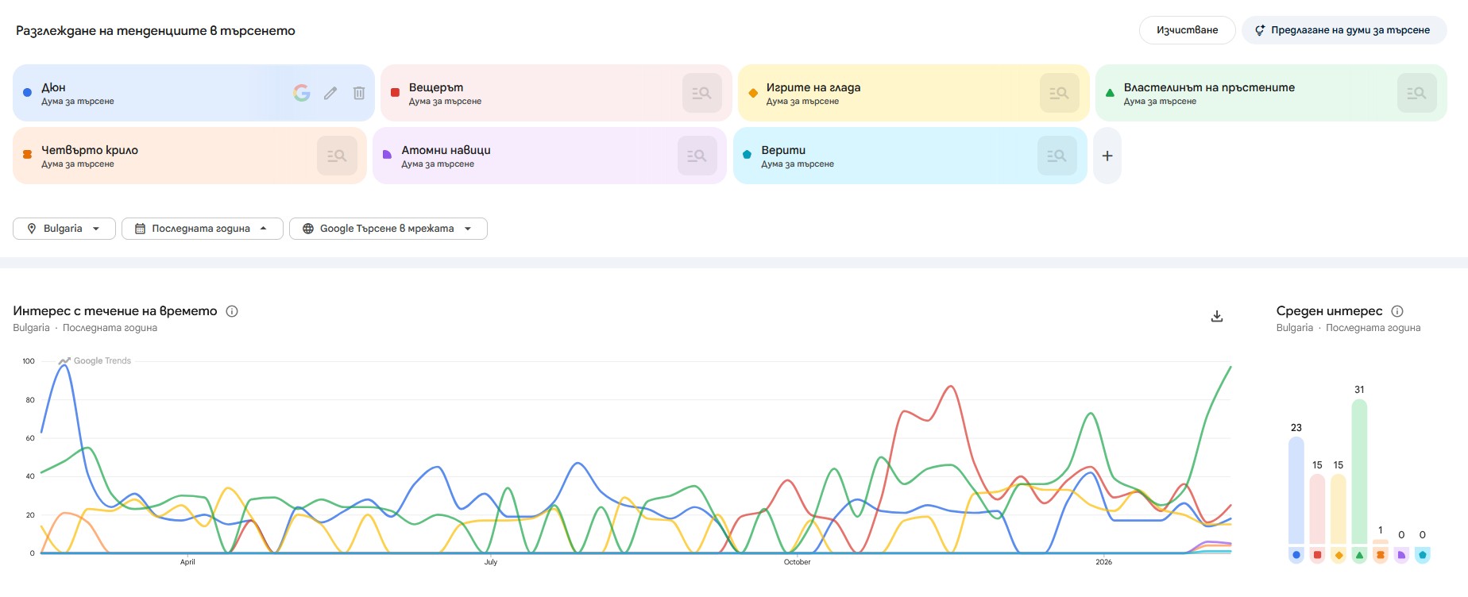The height and width of the screenshot is (597, 1468).
Task: Download the interest over time chart data
Action: 1217,316
